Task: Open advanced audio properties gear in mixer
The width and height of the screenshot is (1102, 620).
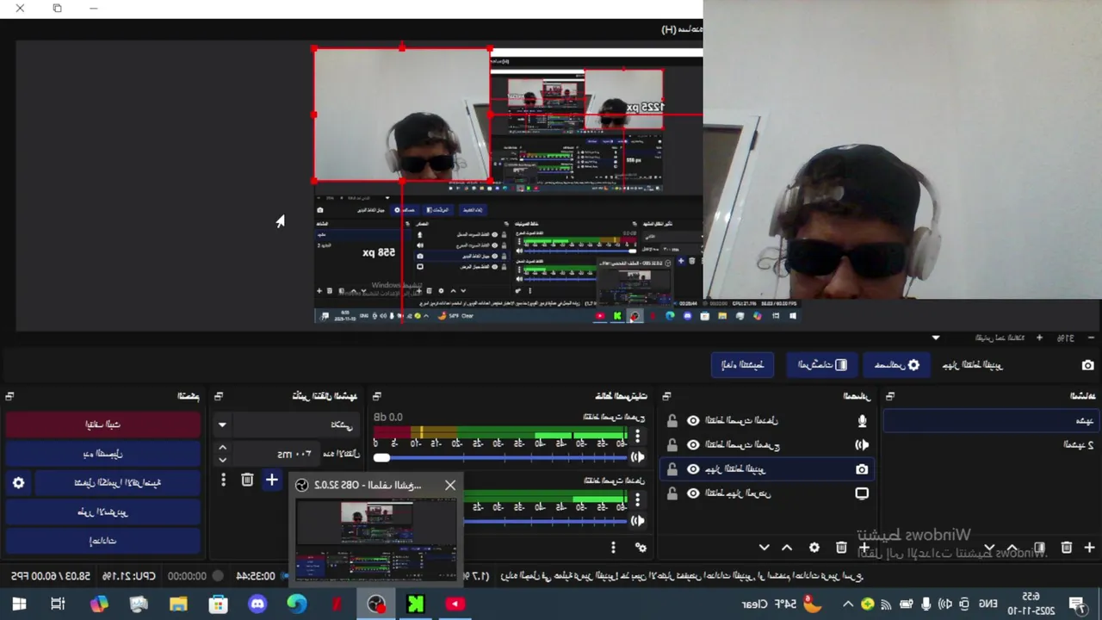Action: point(641,547)
